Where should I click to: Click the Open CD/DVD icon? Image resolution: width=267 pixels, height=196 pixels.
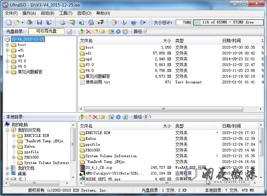pos(30,22)
